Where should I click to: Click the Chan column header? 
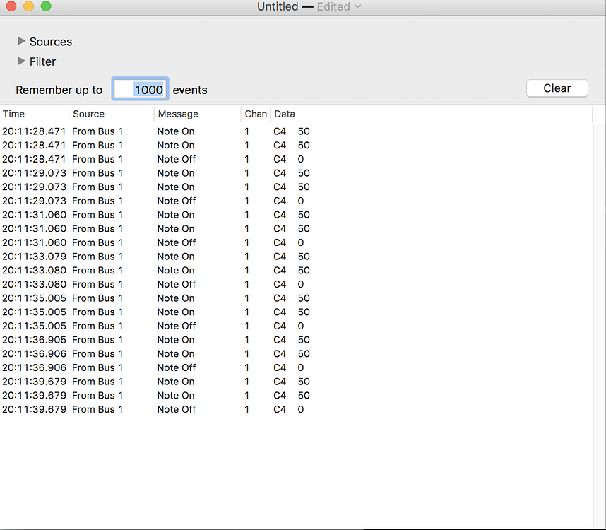coord(255,114)
